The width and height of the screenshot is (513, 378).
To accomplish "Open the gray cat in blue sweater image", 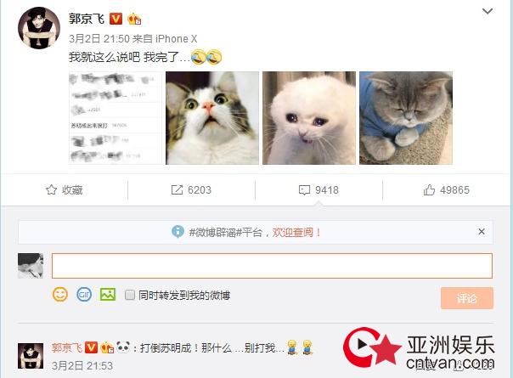I will pos(406,118).
